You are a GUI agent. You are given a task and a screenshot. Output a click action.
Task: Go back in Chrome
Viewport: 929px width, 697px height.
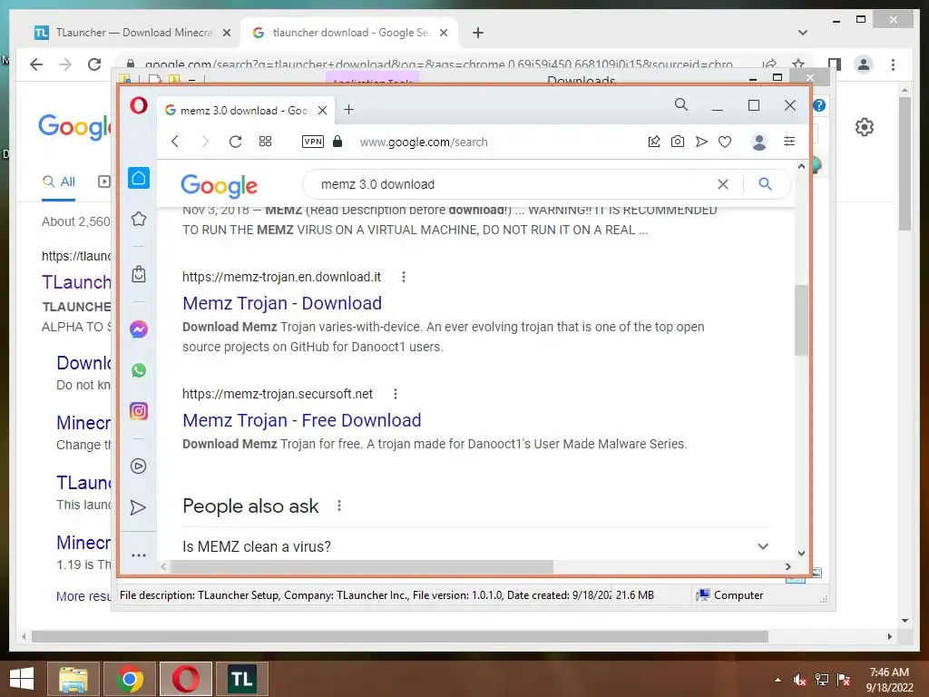pyautogui.click(x=36, y=64)
